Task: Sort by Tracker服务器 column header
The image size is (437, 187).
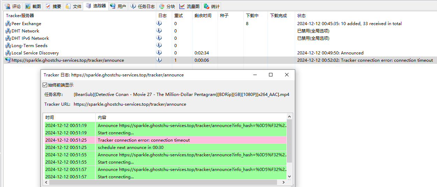Action: tap(20, 16)
